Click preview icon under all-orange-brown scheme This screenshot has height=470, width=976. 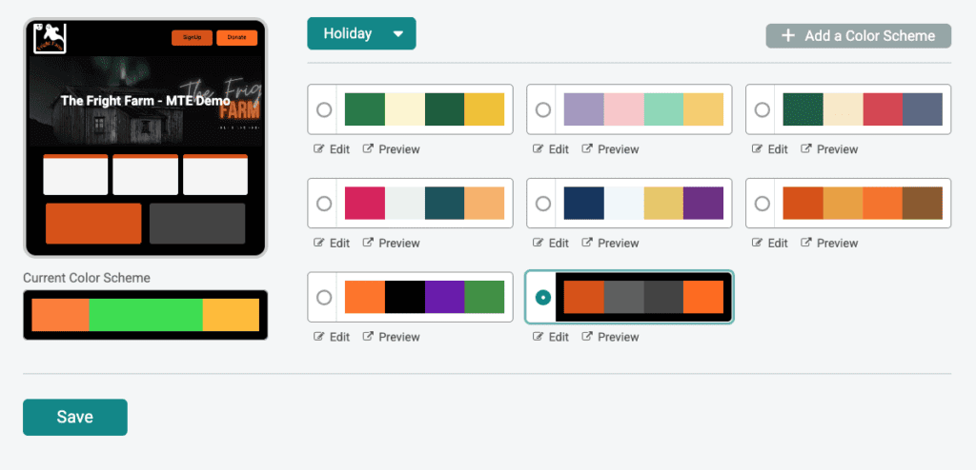806,244
